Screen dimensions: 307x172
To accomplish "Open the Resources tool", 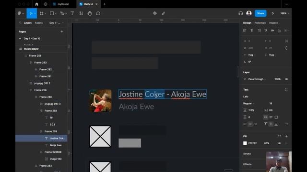I will tap(81, 13).
